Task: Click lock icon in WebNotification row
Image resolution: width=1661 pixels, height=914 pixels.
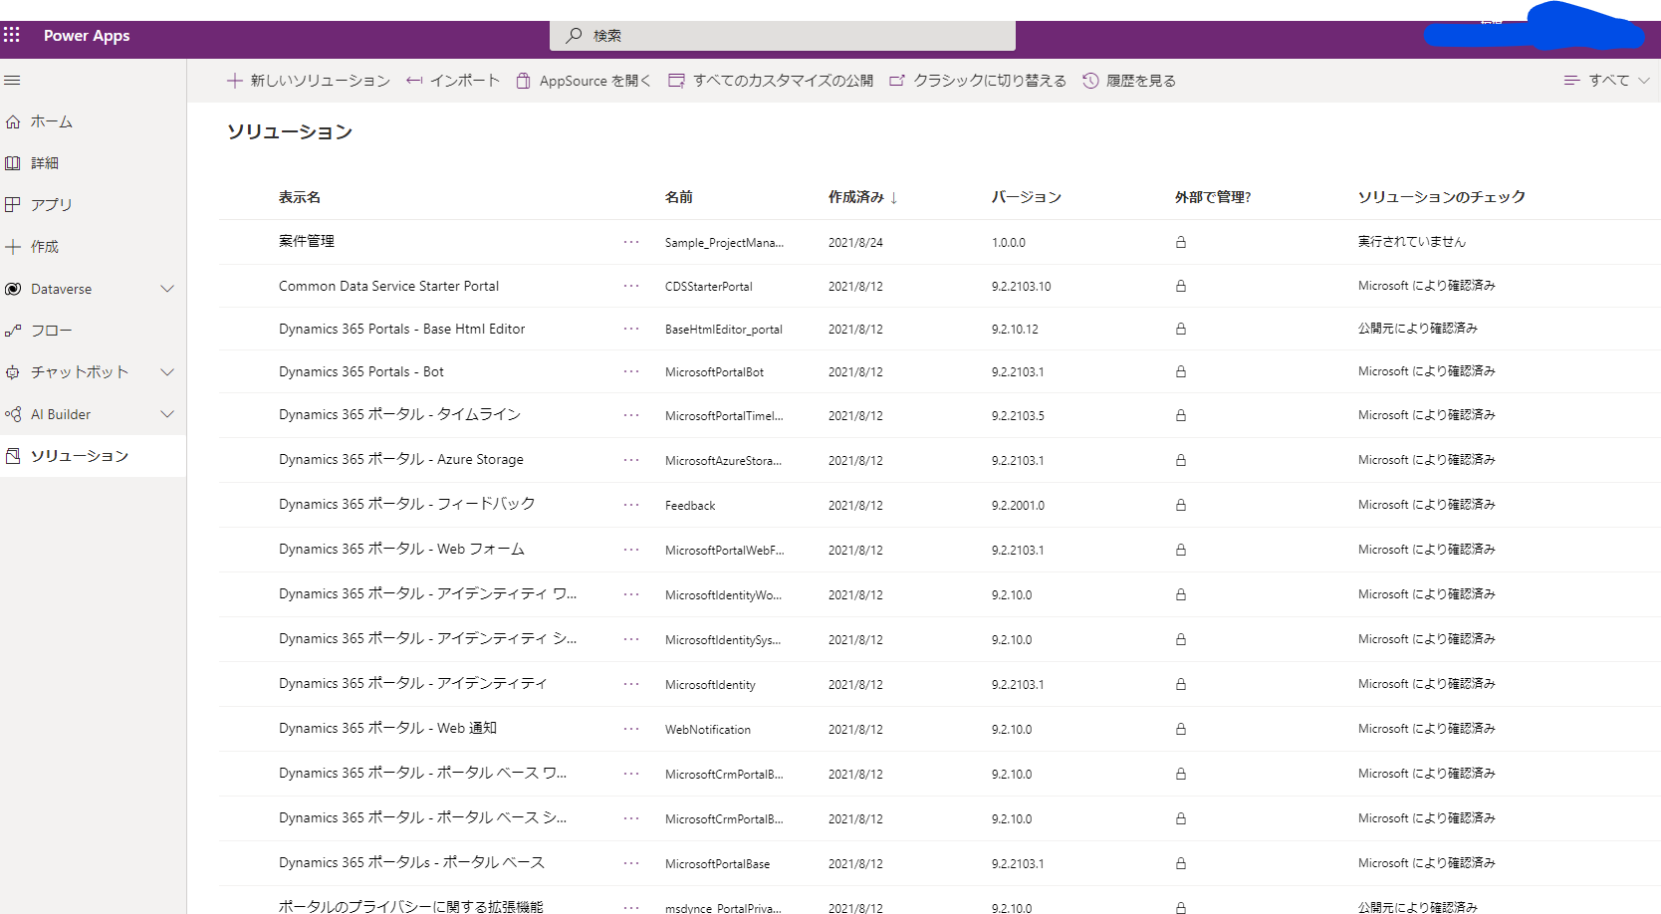Action: tap(1181, 729)
